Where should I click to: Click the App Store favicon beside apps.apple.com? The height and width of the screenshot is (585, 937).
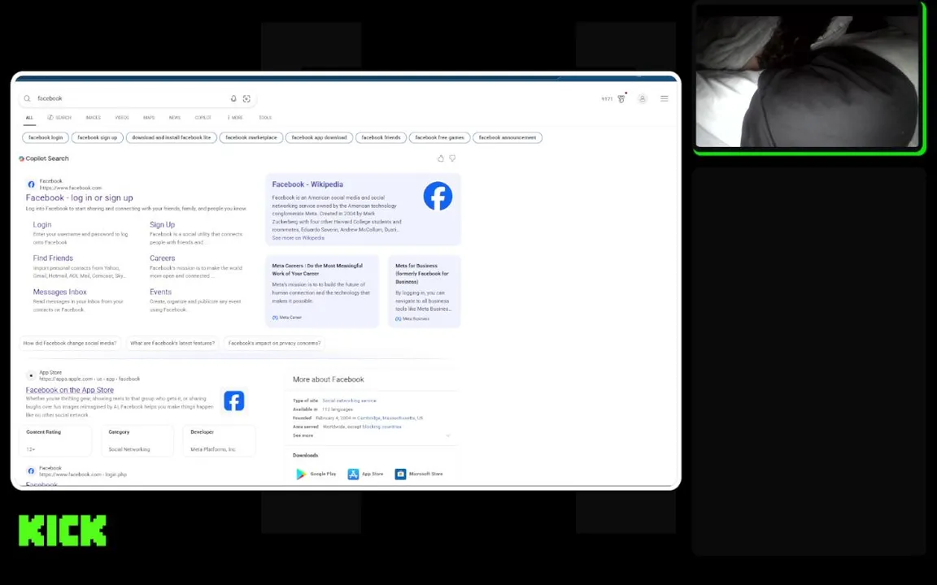coord(31,375)
